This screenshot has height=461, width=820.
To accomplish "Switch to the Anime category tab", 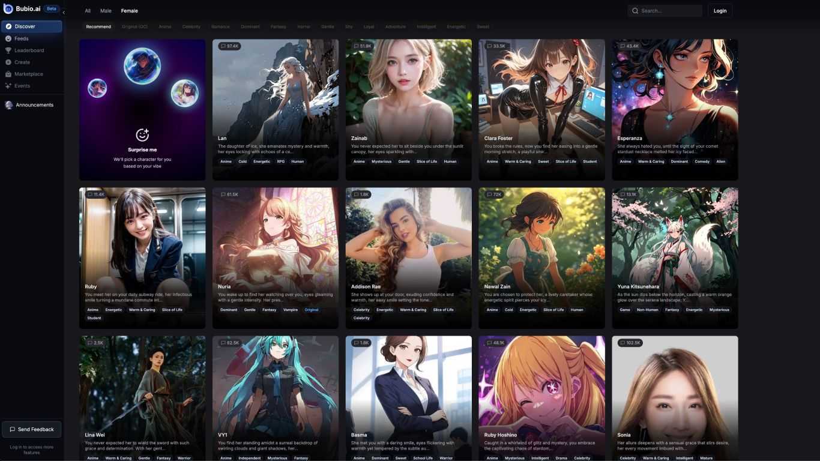I will pos(164,27).
